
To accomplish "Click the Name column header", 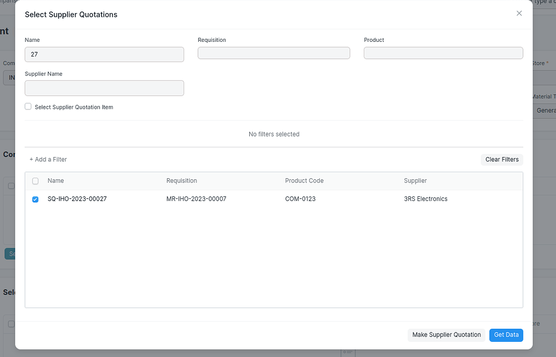I will [55, 180].
